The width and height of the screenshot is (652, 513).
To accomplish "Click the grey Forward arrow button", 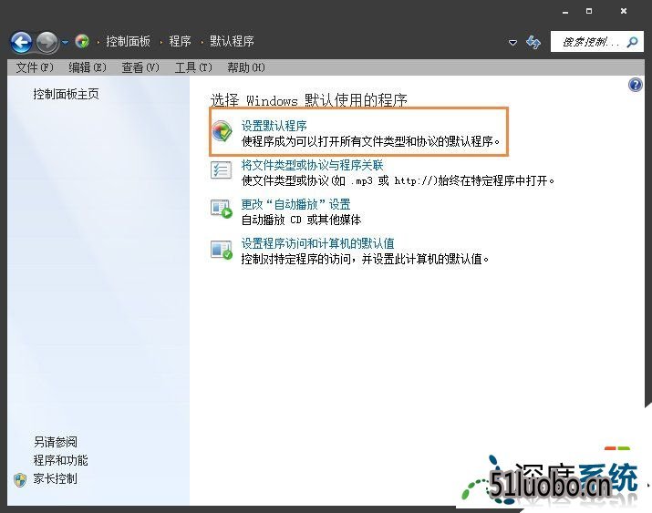I will tap(47, 42).
